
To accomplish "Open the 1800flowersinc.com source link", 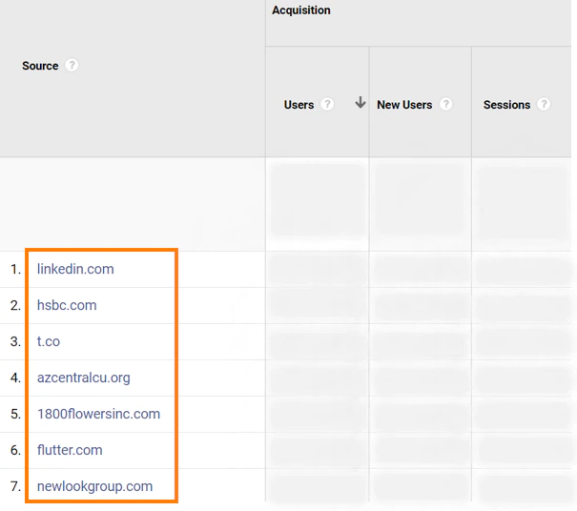I will [98, 414].
